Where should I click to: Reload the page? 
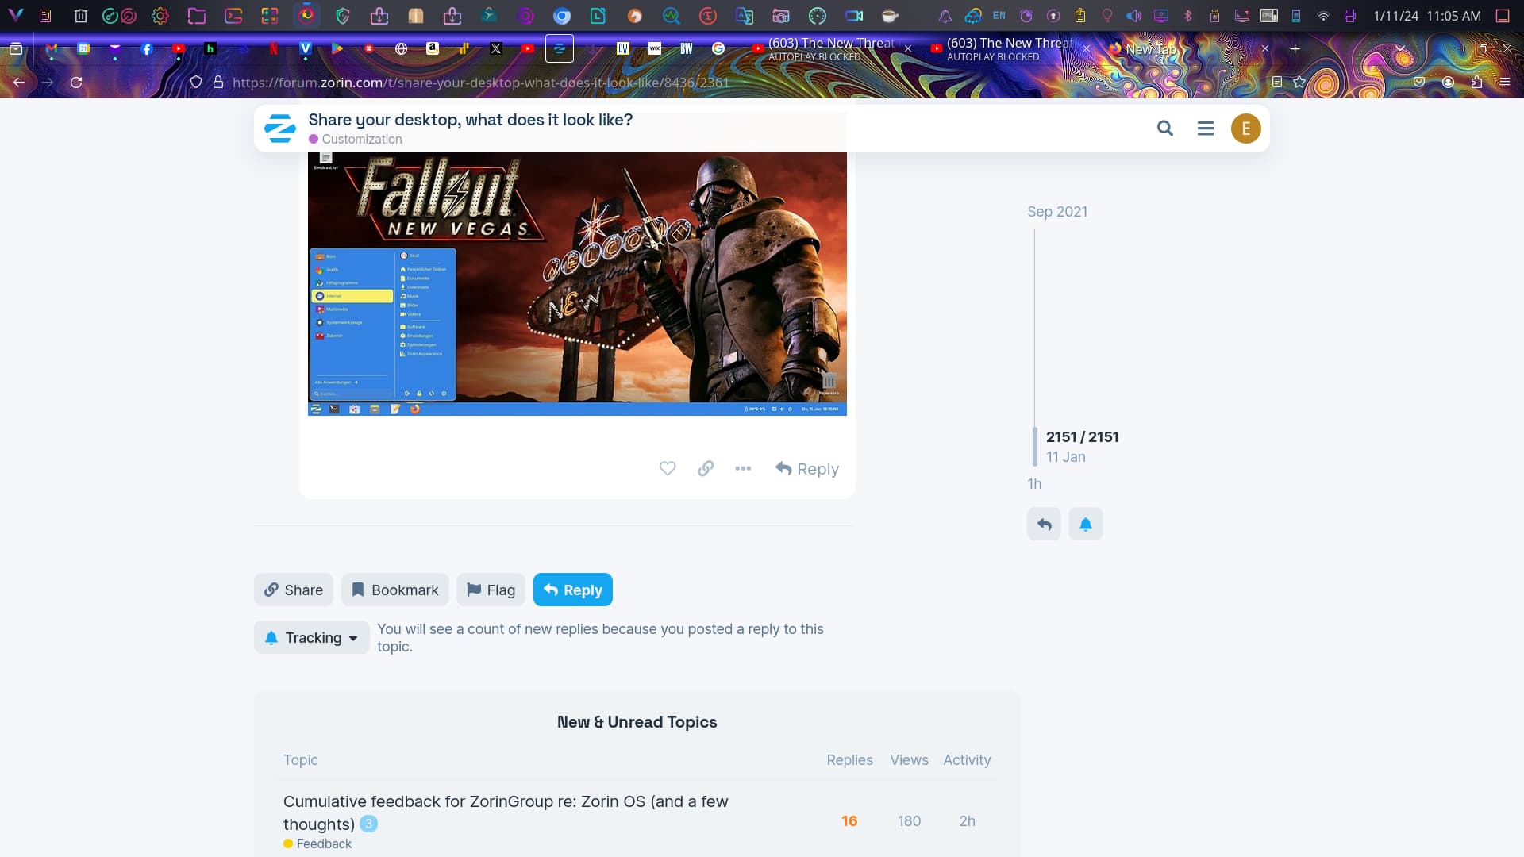[76, 82]
